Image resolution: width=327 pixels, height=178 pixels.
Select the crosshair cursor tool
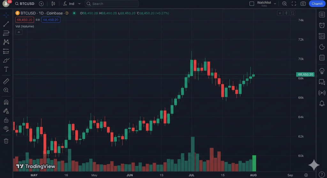pos(6,15)
